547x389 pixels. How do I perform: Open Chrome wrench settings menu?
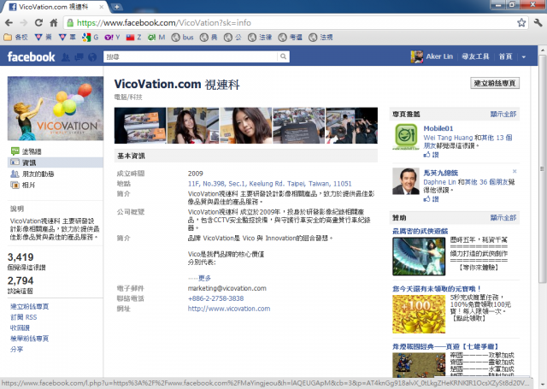click(x=538, y=23)
